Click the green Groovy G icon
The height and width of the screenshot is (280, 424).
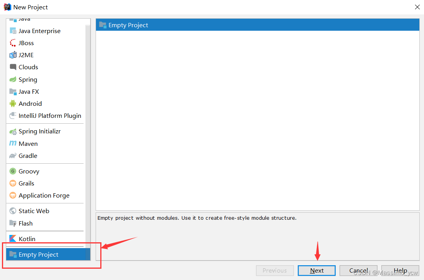pyautogui.click(x=13, y=171)
